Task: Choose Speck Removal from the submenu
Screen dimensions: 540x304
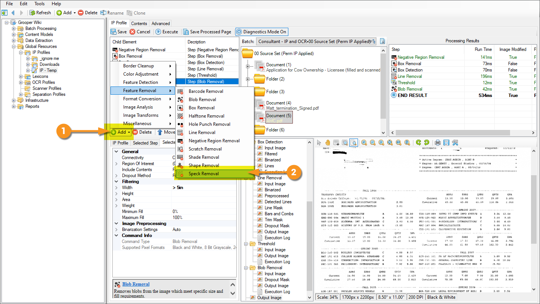Action: (x=203, y=174)
